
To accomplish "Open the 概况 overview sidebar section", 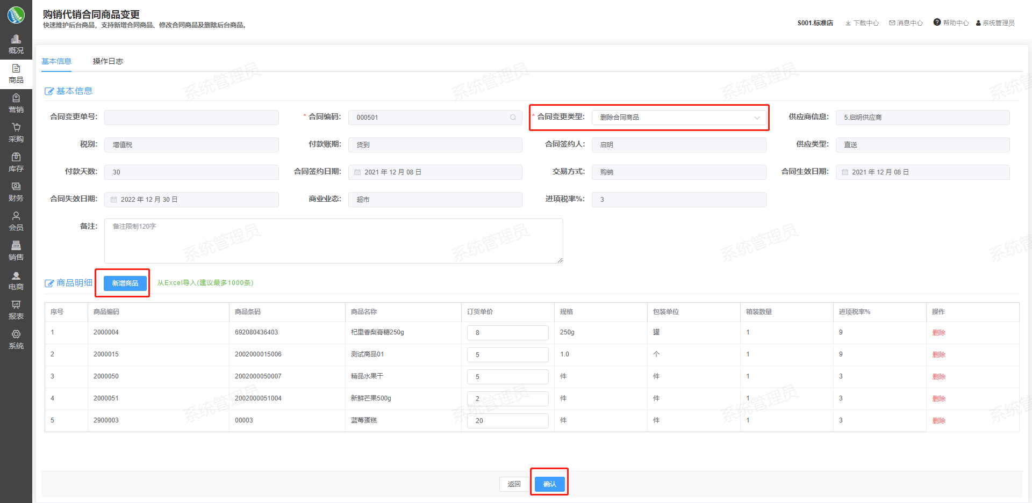I will [x=16, y=45].
